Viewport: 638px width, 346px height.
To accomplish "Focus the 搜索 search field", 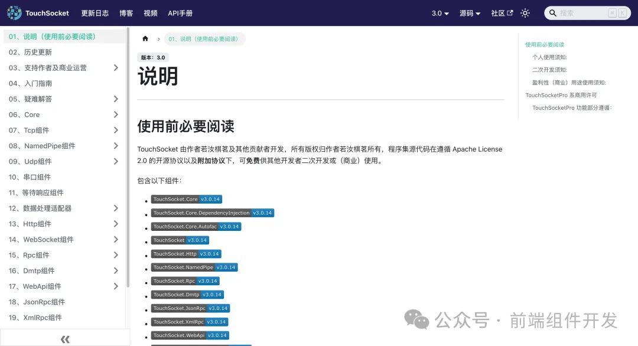I will point(588,13).
